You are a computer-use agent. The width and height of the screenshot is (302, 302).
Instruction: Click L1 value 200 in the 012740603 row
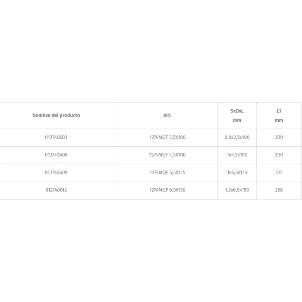click(279, 137)
